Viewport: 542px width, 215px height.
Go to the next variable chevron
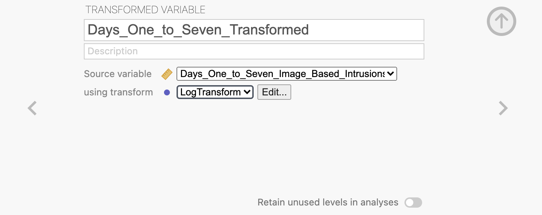503,108
